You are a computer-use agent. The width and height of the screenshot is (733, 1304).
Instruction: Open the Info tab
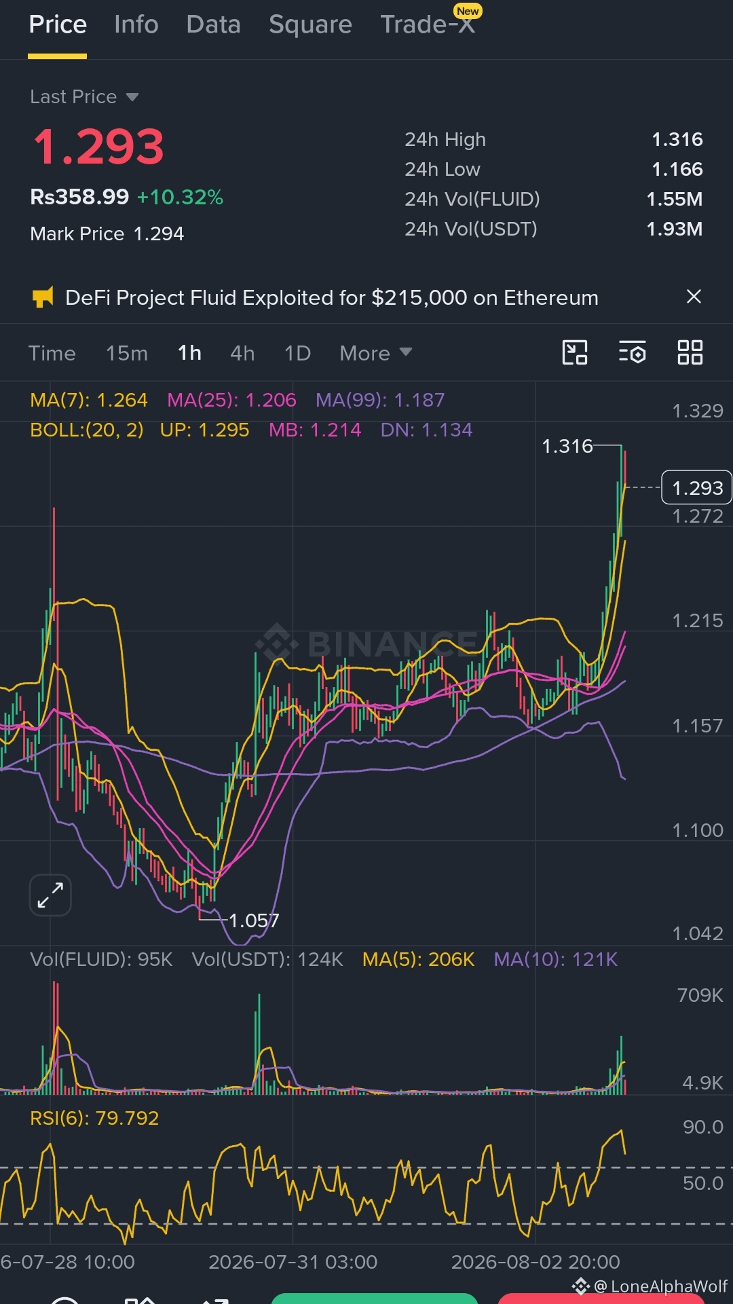click(136, 25)
